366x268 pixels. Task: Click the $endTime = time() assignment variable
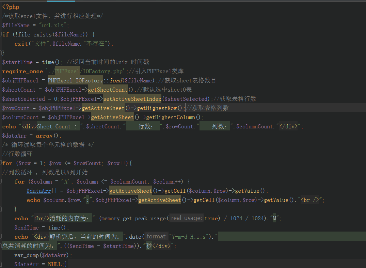(27, 228)
